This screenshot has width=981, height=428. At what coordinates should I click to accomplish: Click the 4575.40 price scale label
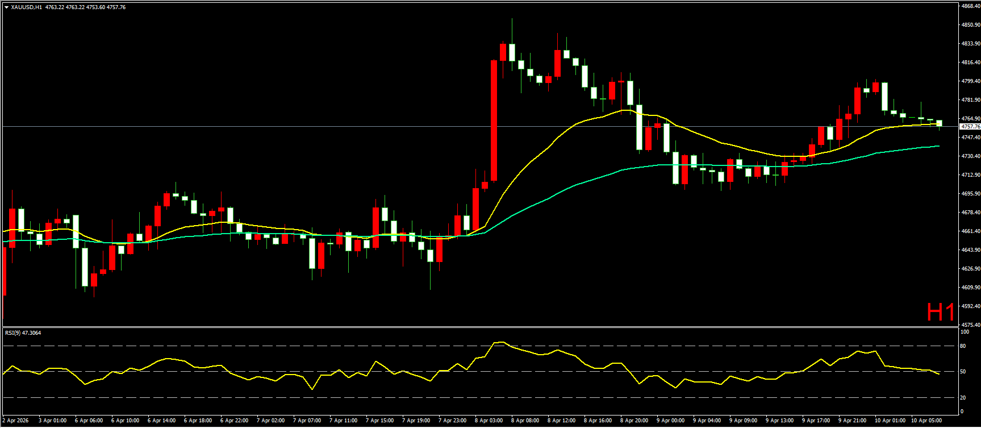point(970,325)
